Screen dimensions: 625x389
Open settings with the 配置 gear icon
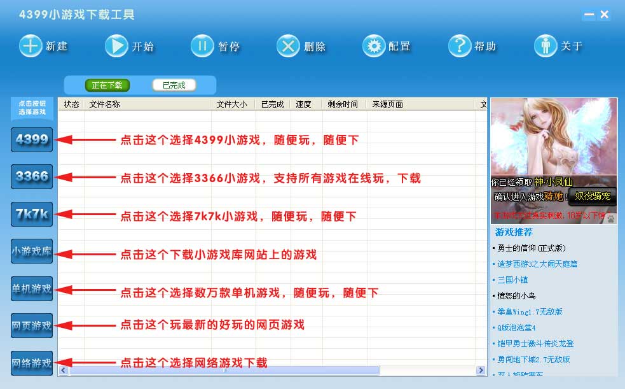coord(374,46)
